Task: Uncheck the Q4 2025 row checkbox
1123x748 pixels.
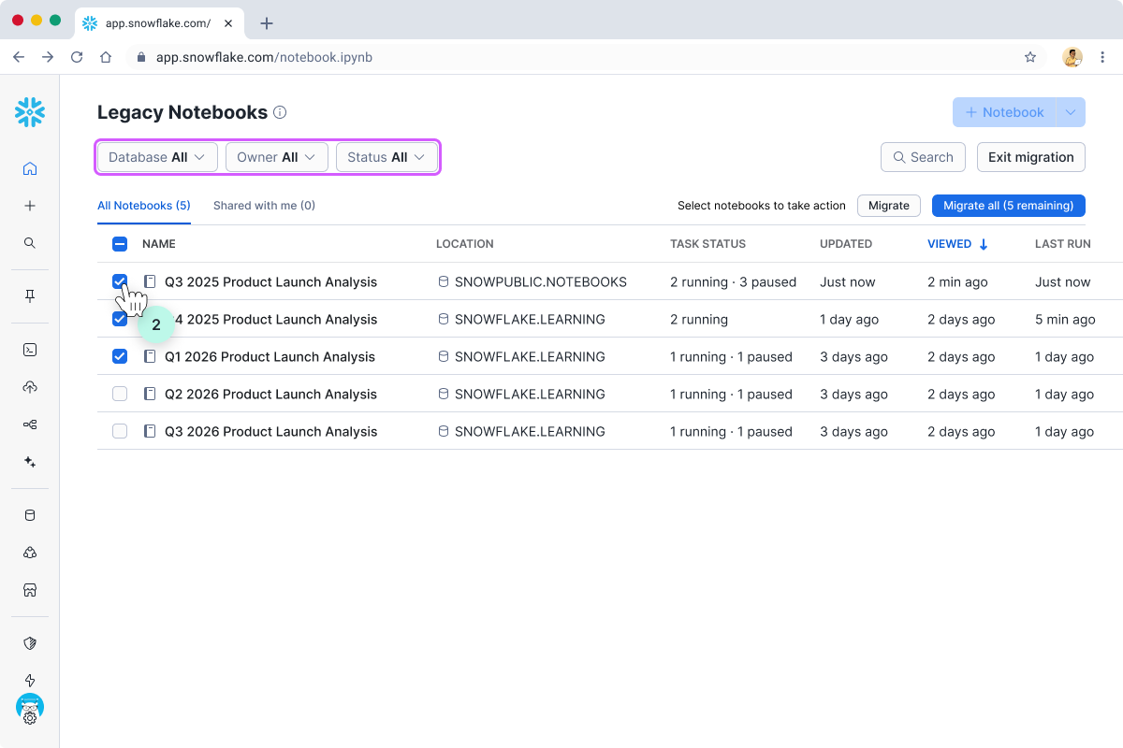Action: click(x=120, y=319)
